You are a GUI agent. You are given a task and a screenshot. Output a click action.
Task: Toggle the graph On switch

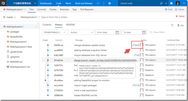pos(181,25)
